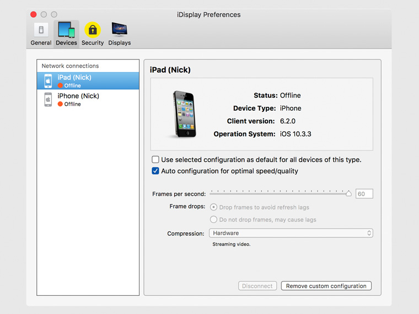Click the orange Offline status dot under iPhone (Nick)
Image resolution: width=419 pixels, height=314 pixels.
(61, 104)
